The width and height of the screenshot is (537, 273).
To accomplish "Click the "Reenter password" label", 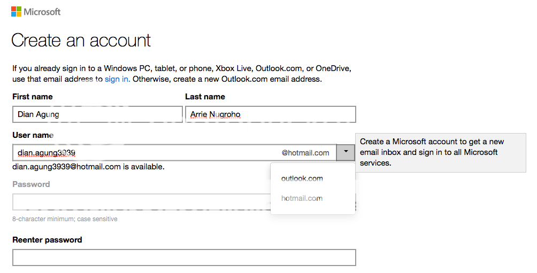I will click(x=47, y=240).
